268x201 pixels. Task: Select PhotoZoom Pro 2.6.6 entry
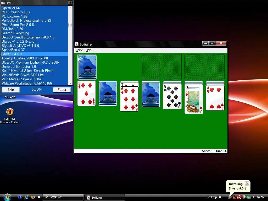(35, 25)
